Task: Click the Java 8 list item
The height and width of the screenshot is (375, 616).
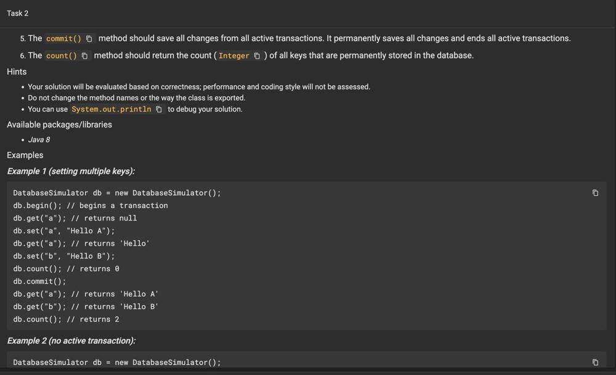Action: click(39, 140)
